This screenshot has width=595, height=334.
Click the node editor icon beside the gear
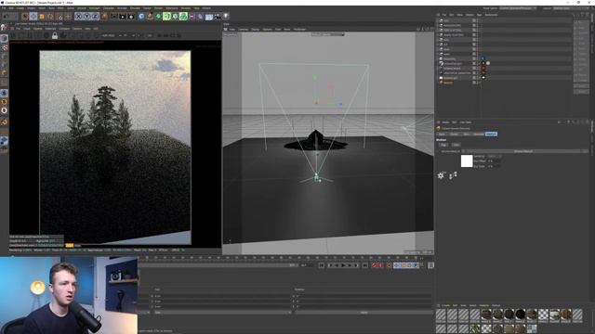453,175
